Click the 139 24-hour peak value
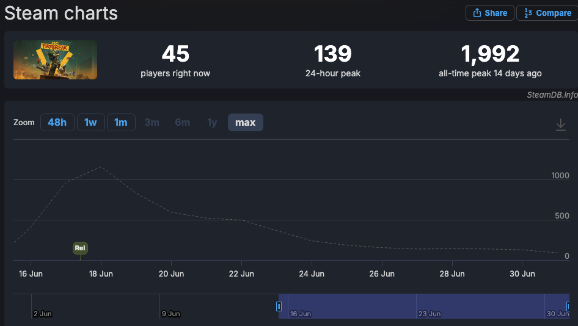Image resolution: width=578 pixels, height=326 pixels. pos(333,54)
